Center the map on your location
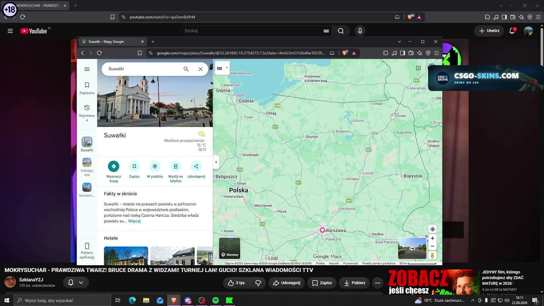 [x=432, y=229]
